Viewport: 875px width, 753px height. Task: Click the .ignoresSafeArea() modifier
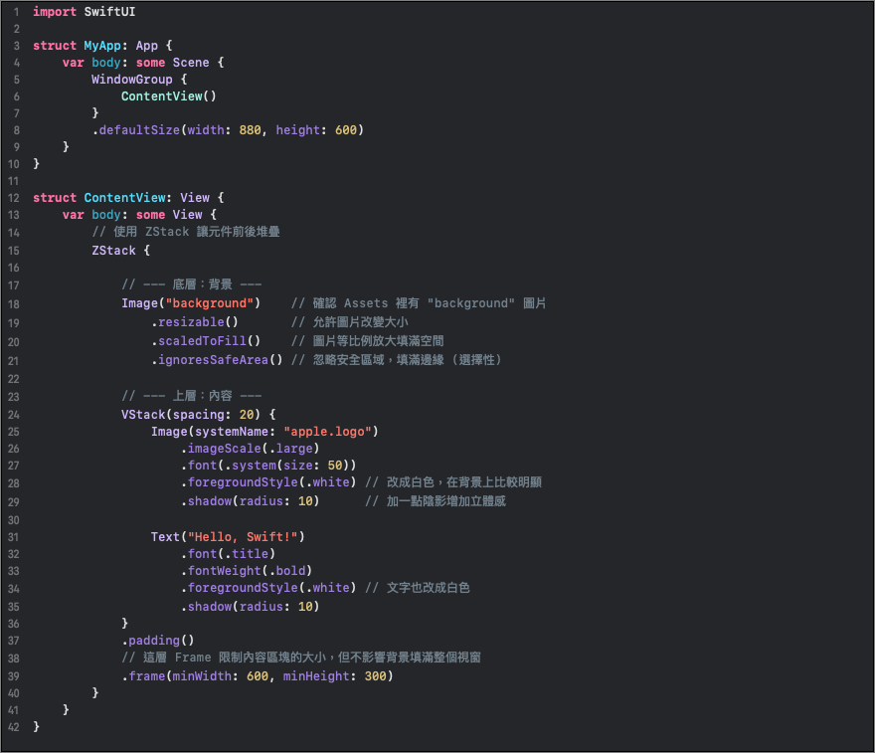point(217,359)
